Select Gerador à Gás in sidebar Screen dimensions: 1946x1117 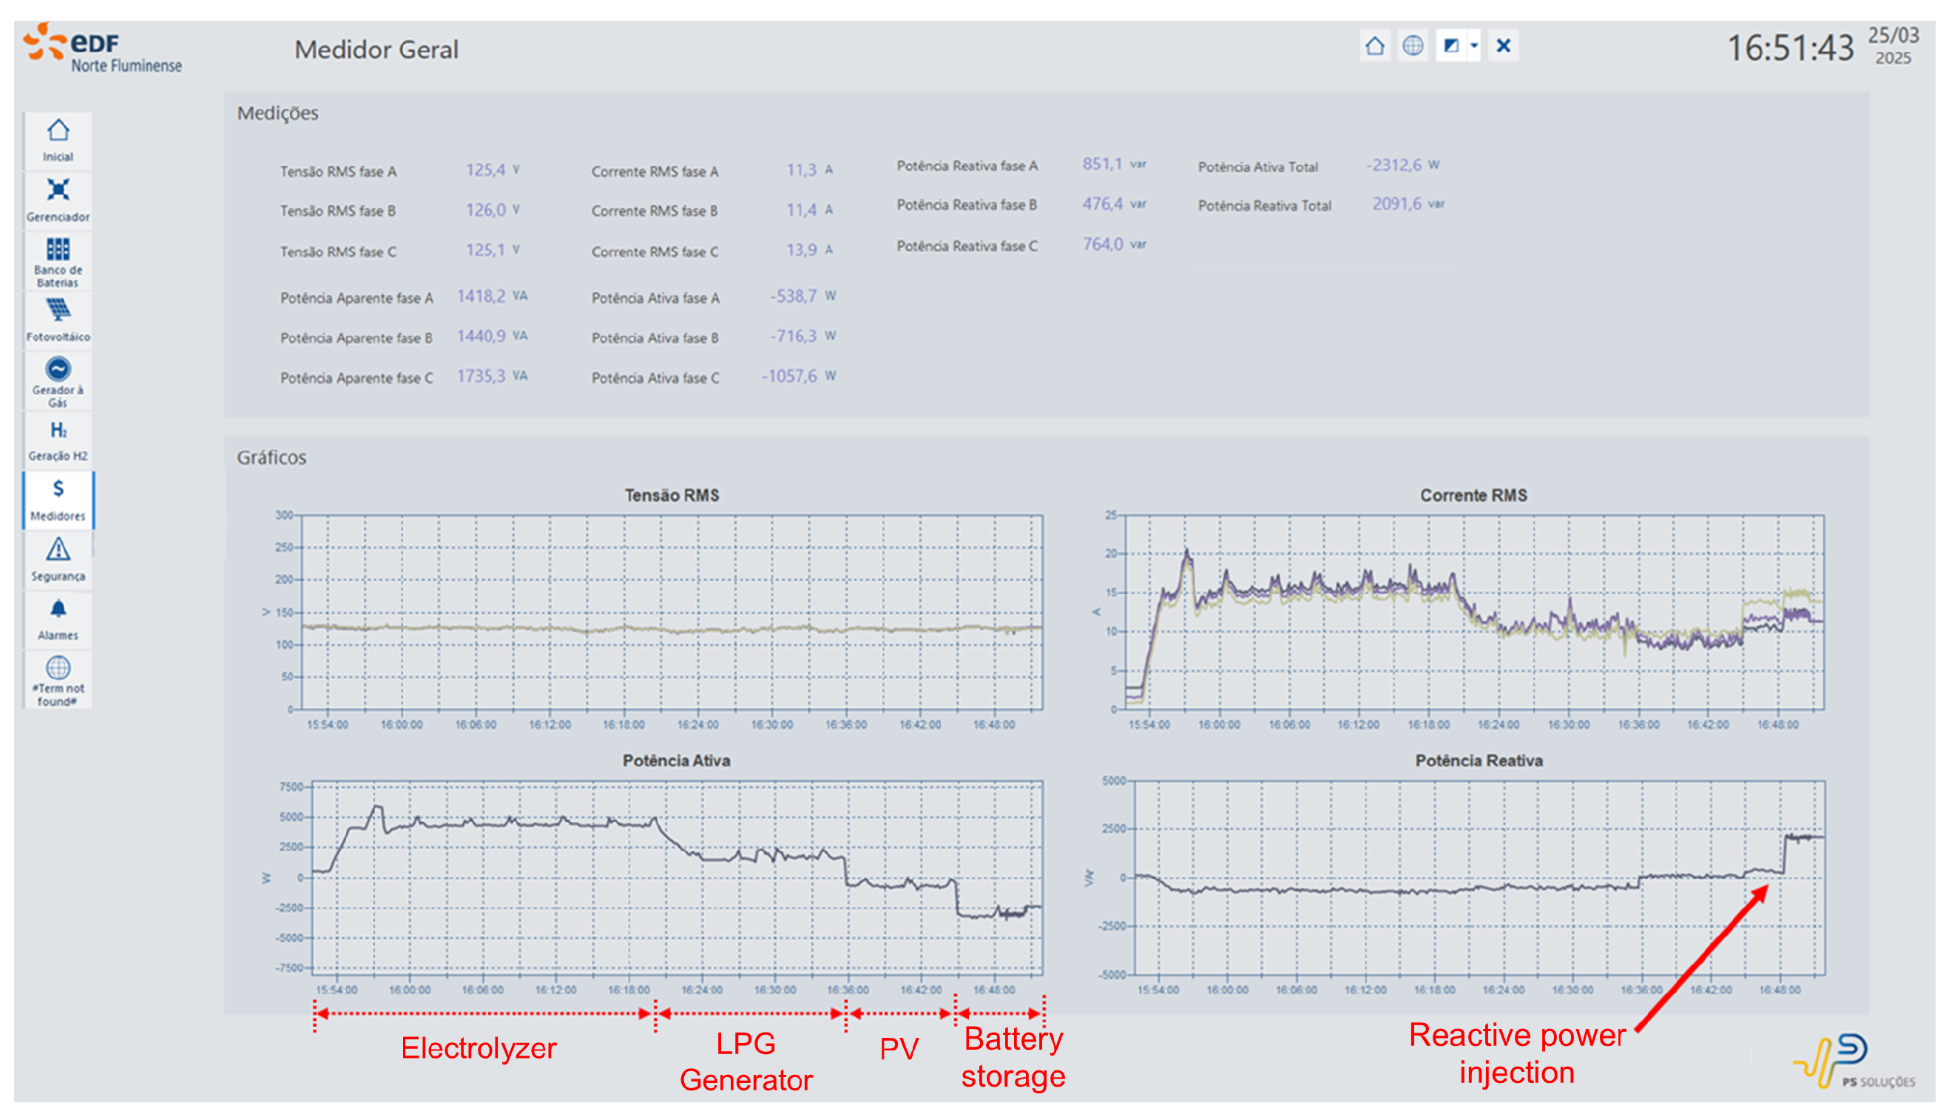[58, 380]
